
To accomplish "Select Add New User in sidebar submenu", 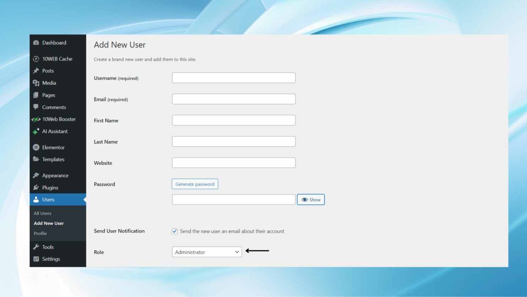I will (x=49, y=223).
